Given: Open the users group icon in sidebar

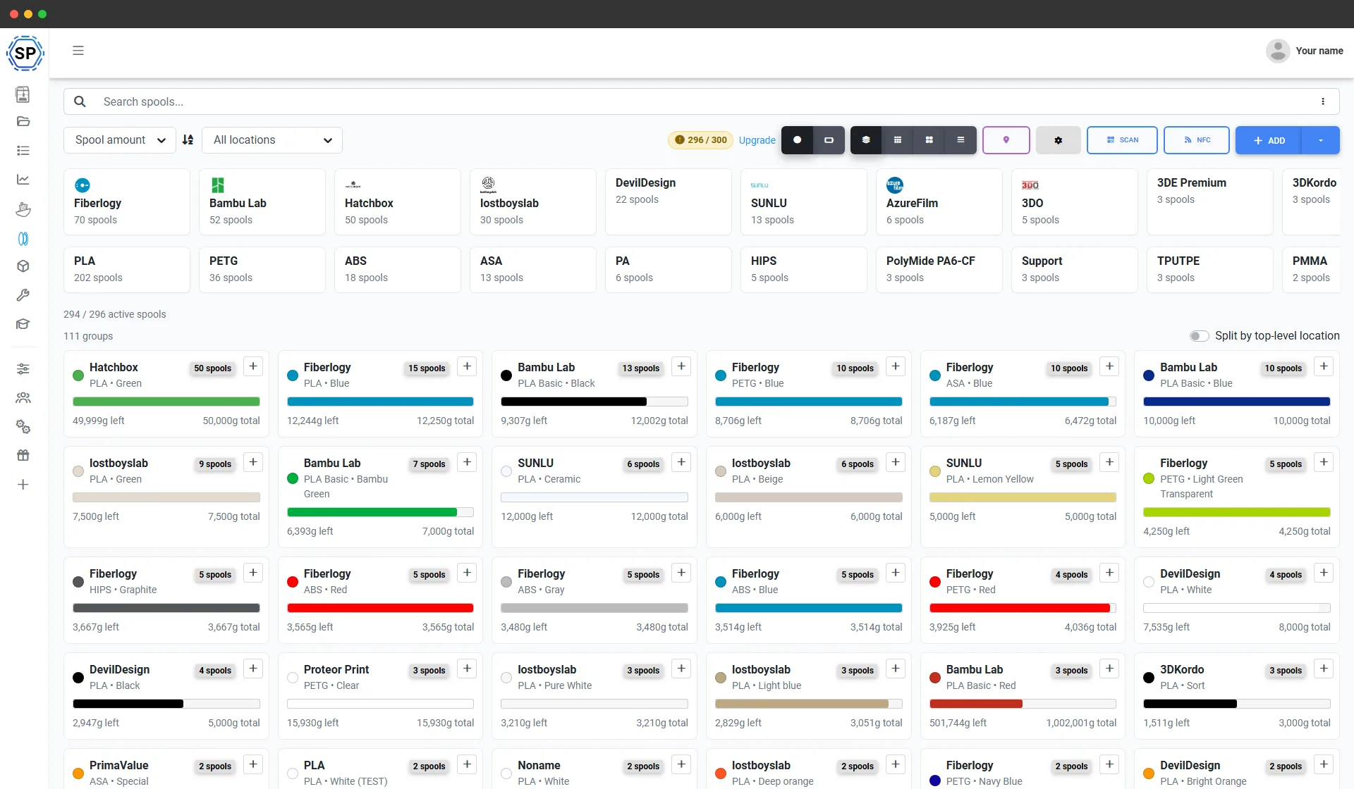Looking at the screenshot, I should pos(23,398).
